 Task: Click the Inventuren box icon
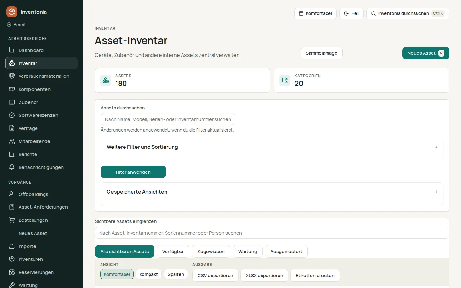pos(12,259)
